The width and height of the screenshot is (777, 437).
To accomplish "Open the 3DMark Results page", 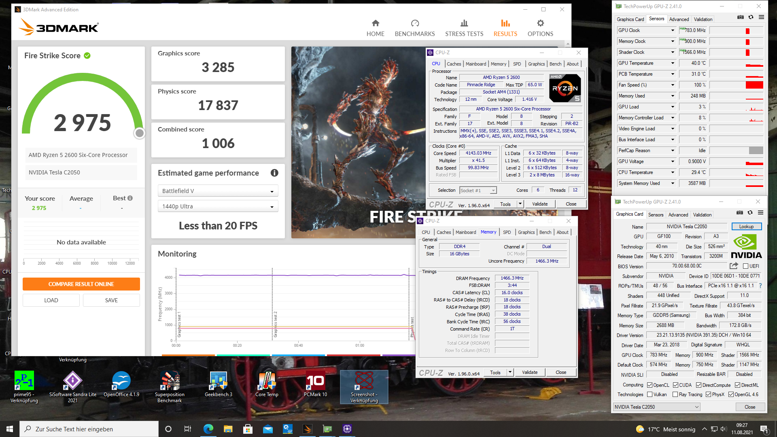I will (505, 28).
